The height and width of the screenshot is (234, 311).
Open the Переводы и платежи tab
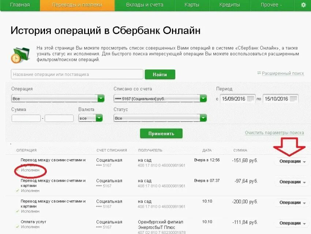[77, 5]
